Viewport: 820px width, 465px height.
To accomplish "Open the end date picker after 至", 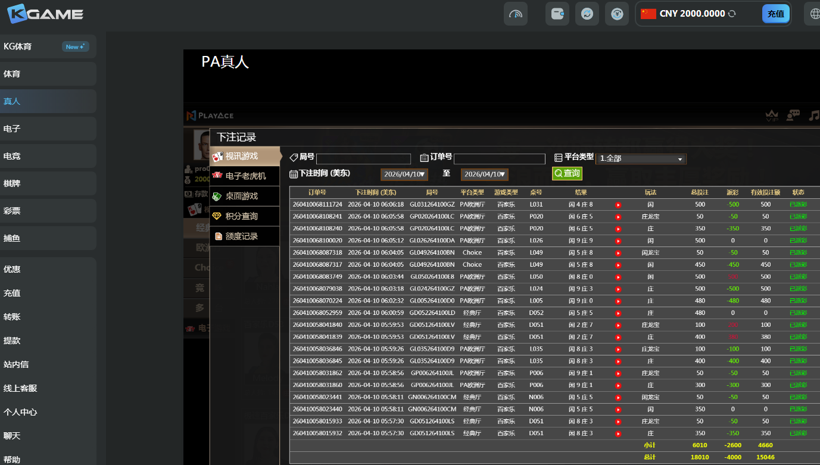I will coord(484,174).
